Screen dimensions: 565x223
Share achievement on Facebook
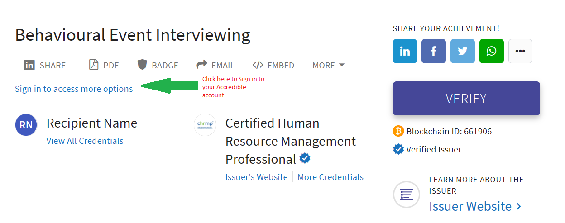pyautogui.click(x=434, y=51)
